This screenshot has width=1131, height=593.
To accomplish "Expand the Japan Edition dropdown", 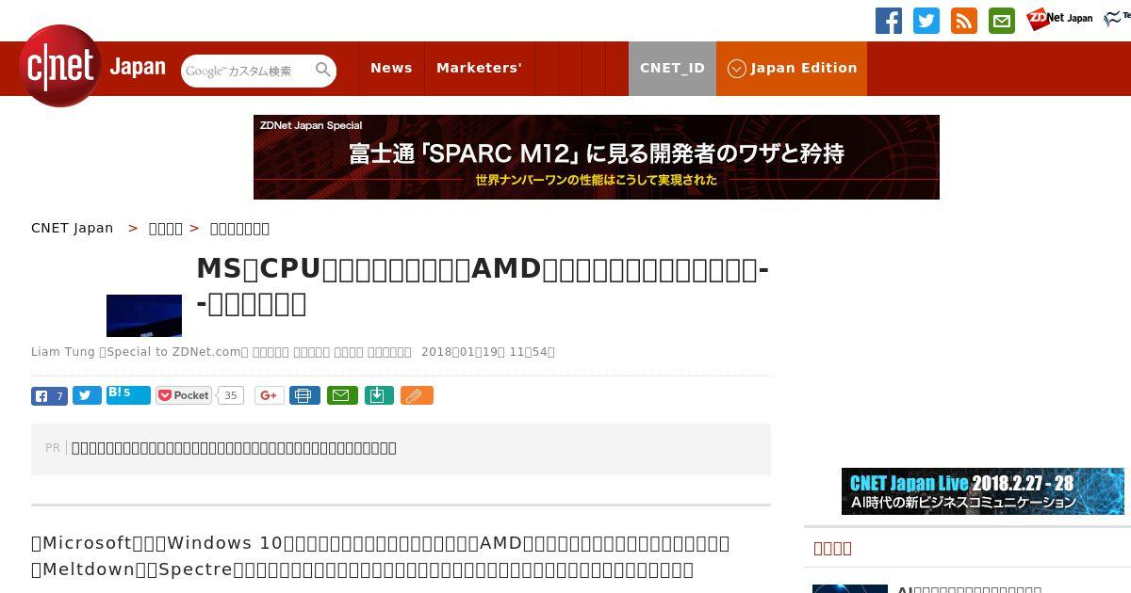I will tap(792, 68).
